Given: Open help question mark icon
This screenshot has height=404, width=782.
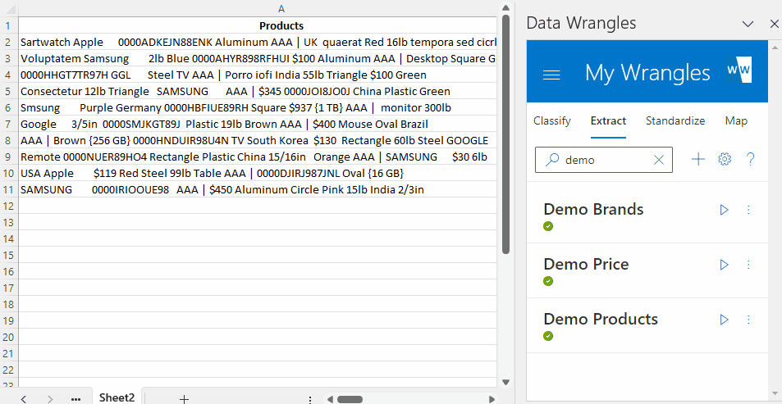Looking at the screenshot, I should 750,160.
